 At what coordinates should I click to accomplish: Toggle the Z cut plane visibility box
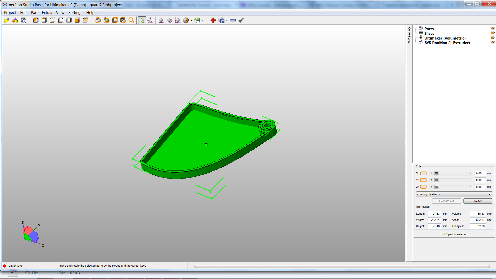(423, 187)
